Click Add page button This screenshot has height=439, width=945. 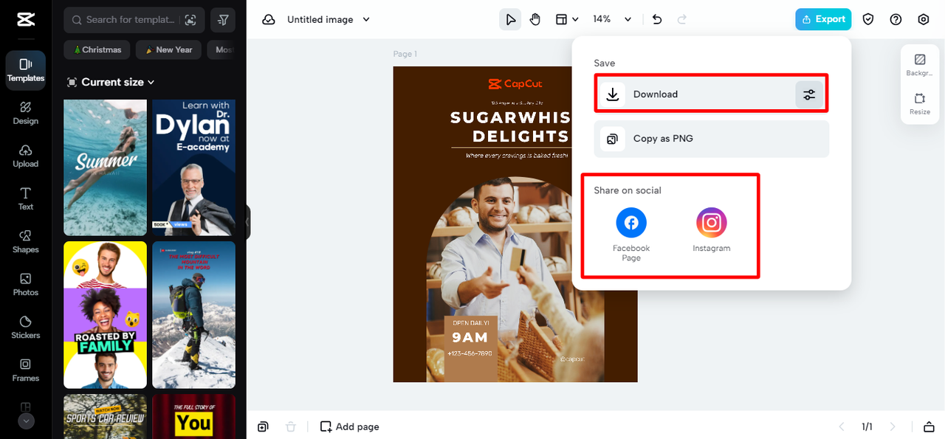[x=349, y=426]
